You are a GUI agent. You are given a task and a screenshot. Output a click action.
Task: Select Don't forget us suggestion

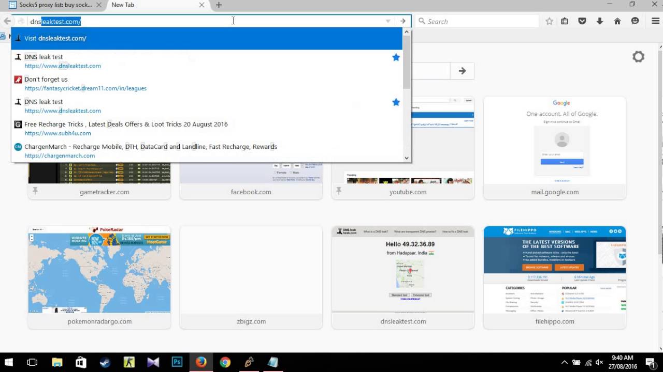coord(207,84)
